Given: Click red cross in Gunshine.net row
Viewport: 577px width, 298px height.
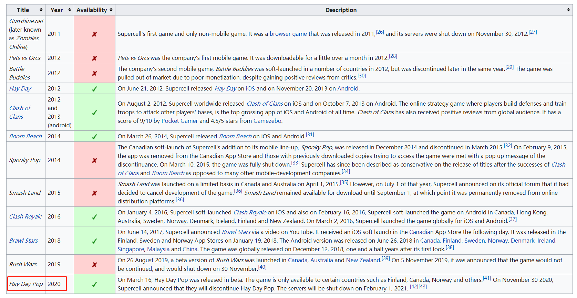Looking at the screenshot, I should [94, 34].
